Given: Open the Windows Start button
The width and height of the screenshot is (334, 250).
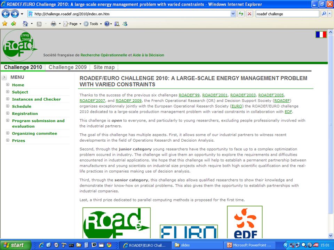Looking at the screenshot, I should pyautogui.click(x=15, y=245).
